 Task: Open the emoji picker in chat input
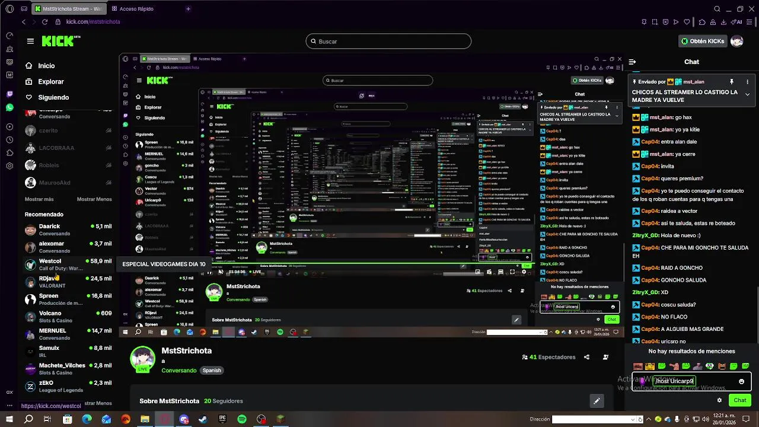click(x=741, y=381)
